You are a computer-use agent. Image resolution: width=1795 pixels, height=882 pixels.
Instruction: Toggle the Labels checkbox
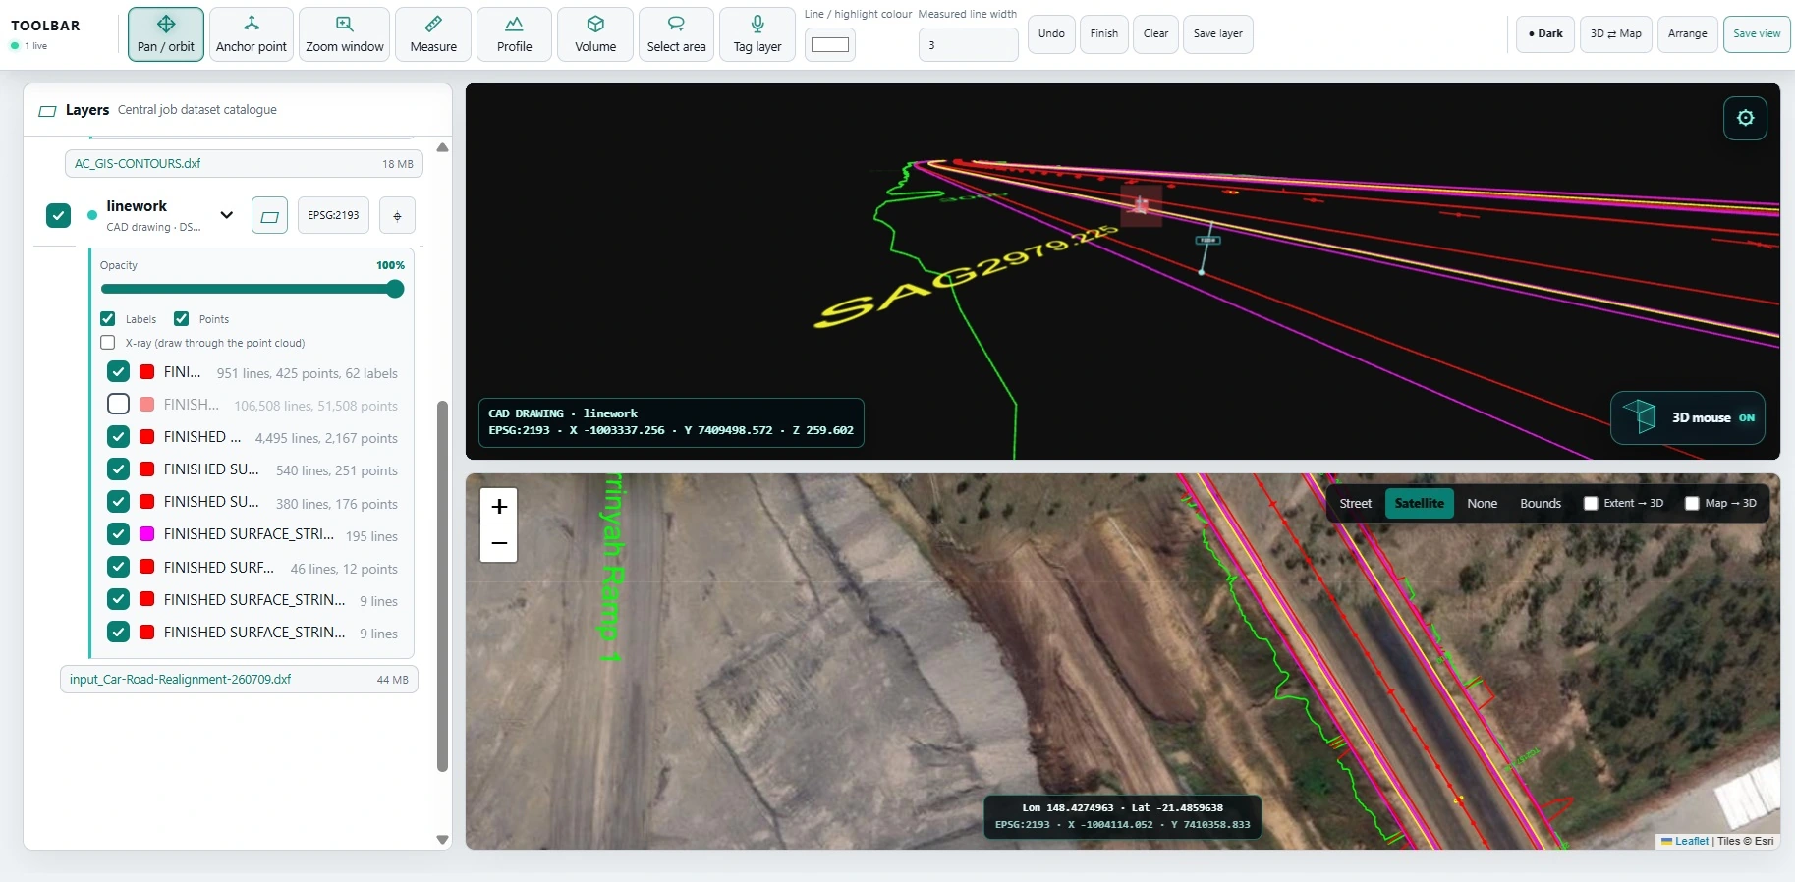(108, 318)
